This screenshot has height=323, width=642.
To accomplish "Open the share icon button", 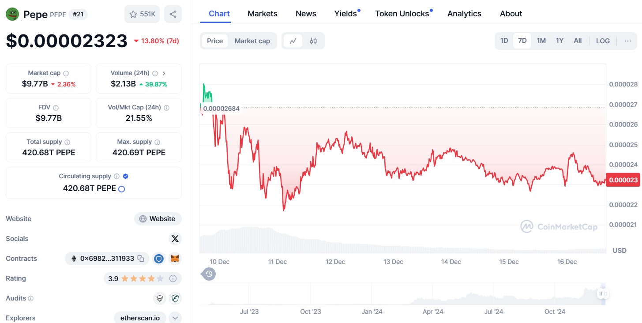I will [173, 14].
